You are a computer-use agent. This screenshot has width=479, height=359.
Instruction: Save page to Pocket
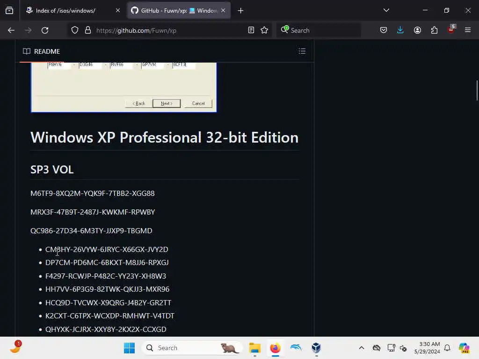pyautogui.click(x=384, y=30)
